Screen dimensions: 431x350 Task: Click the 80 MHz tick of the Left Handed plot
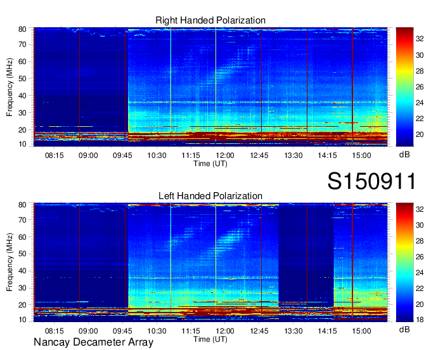click(x=22, y=205)
